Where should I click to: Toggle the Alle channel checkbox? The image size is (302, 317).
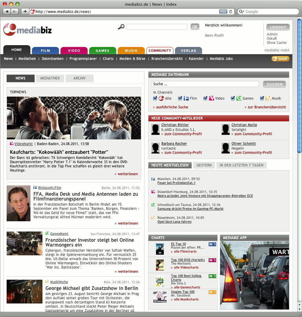click(155, 98)
